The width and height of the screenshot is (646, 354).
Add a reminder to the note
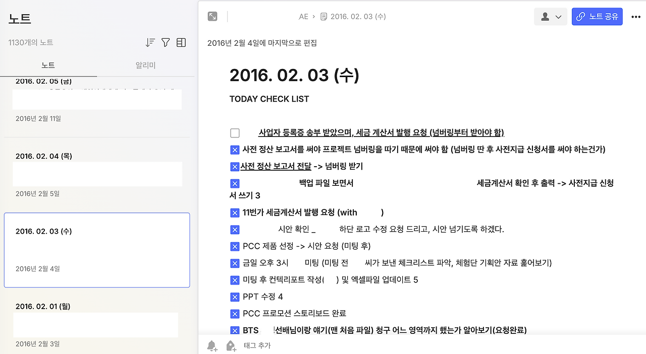pos(211,346)
